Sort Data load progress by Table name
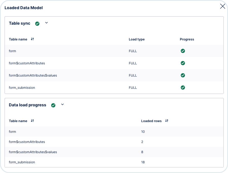 point(32,121)
